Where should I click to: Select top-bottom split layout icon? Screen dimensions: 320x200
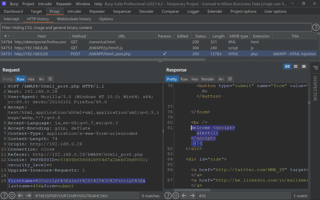click(x=295, y=66)
